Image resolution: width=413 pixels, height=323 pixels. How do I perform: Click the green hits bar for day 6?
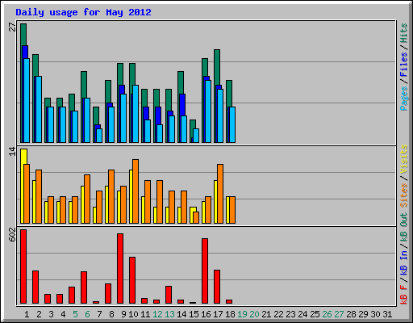(x=84, y=85)
